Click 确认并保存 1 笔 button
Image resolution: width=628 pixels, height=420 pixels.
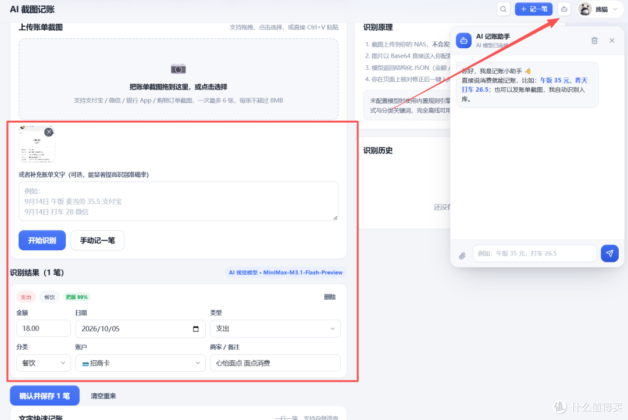(x=44, y=396)
